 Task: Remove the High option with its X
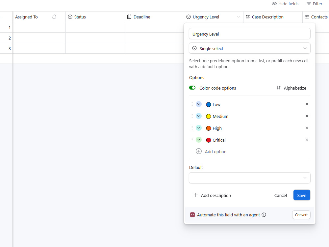[x=307, y=128]
